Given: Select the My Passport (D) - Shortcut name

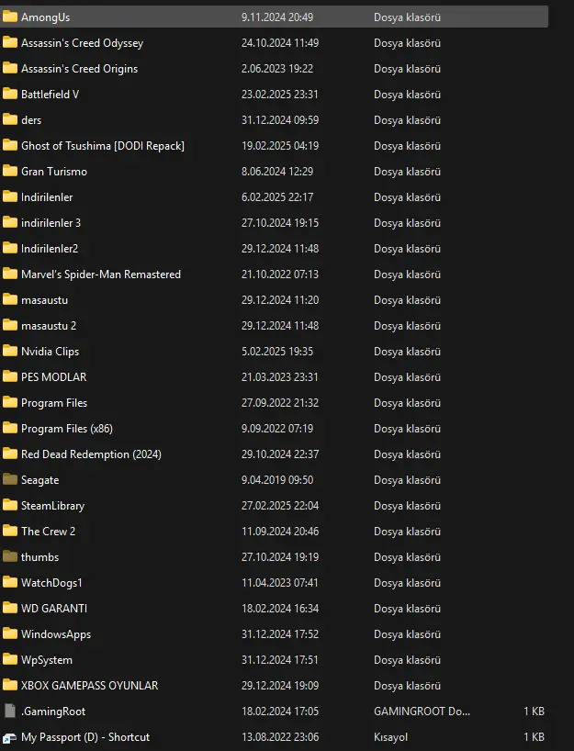Looking at the screenshot, I should (x=85, y=737).
